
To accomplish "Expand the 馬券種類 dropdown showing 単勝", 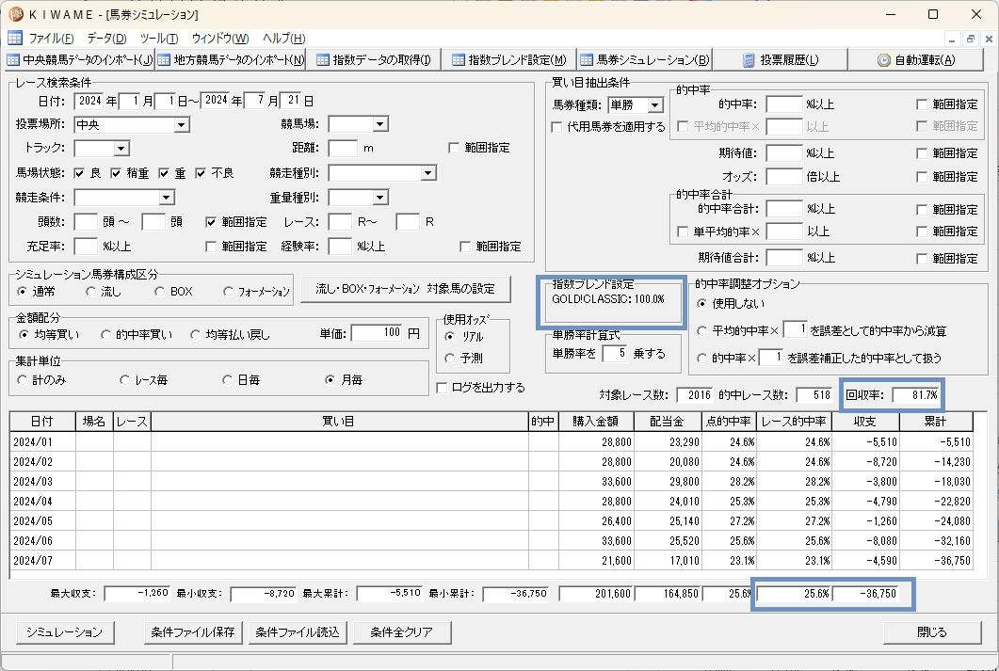I will (x=655, y=105).
